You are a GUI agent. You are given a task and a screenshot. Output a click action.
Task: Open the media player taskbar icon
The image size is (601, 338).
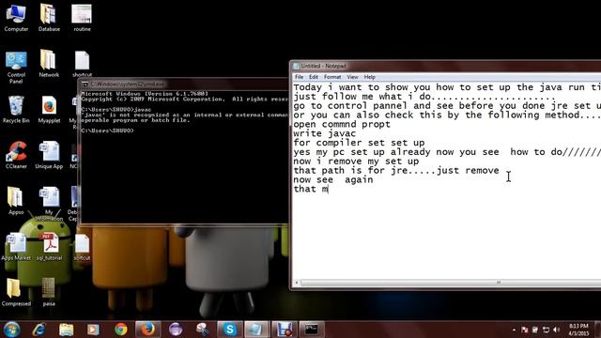tap(93, 330)
